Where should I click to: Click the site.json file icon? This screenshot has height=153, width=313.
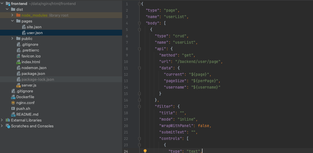24,27
